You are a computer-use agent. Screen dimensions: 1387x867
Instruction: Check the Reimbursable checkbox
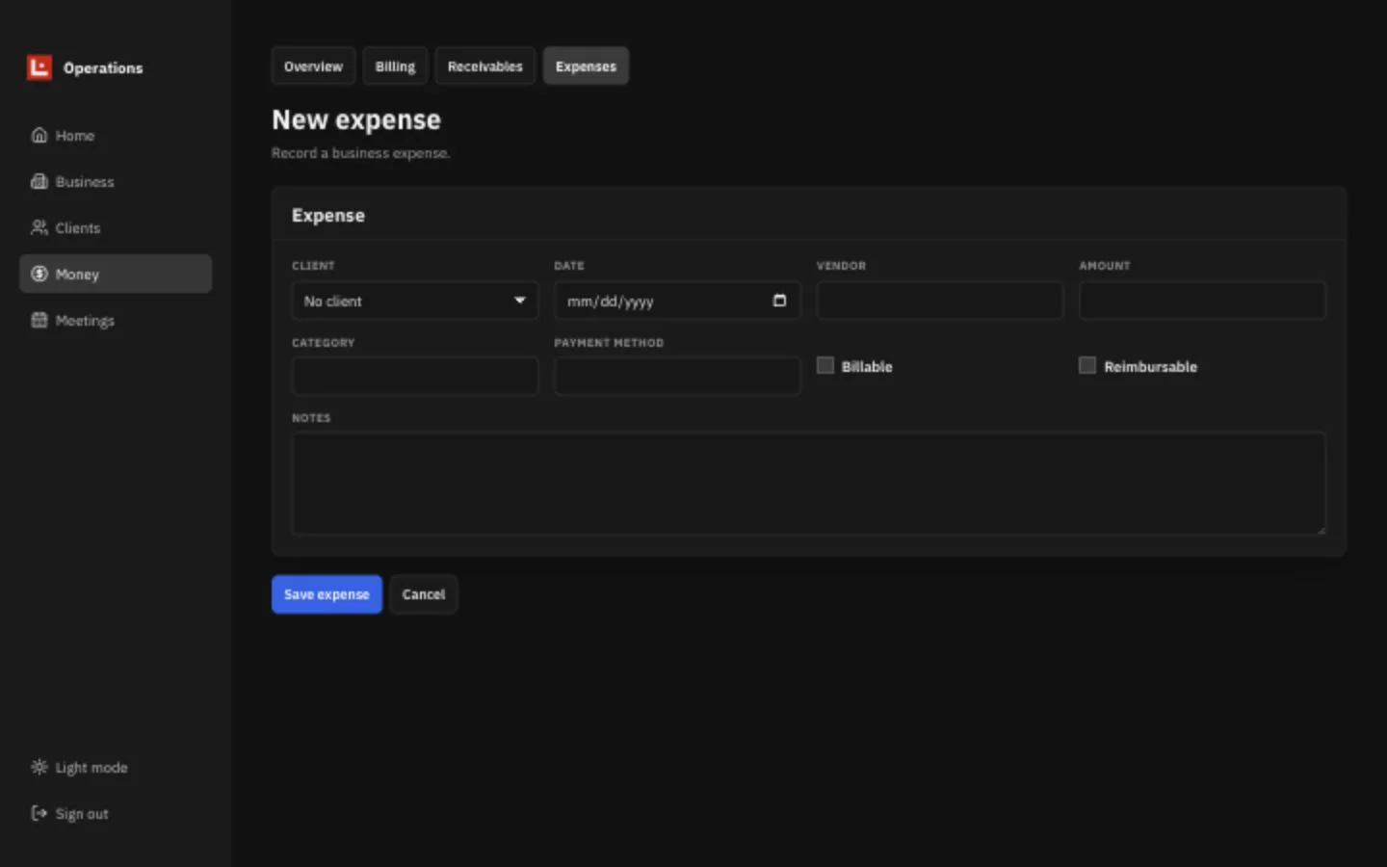coord(1087,365)
